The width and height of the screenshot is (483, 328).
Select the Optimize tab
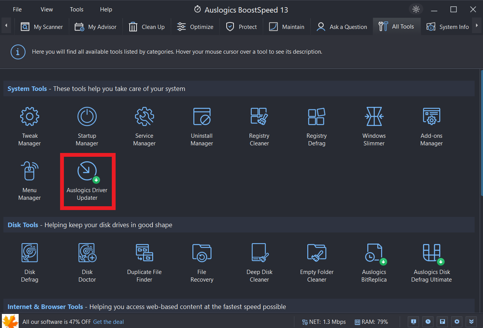[x=195, y=27]
